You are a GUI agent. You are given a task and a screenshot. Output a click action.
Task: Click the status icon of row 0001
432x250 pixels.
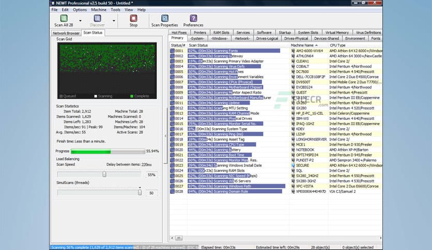point(172,51)
